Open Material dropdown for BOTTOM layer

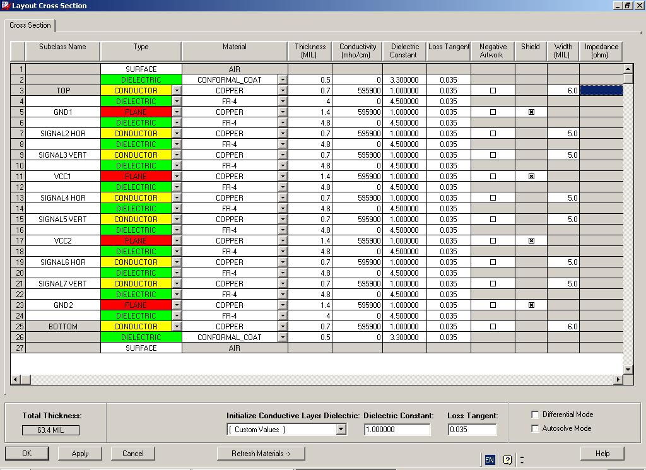point(283,326)
